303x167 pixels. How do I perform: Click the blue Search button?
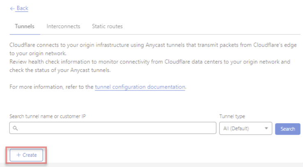[287, 129]
